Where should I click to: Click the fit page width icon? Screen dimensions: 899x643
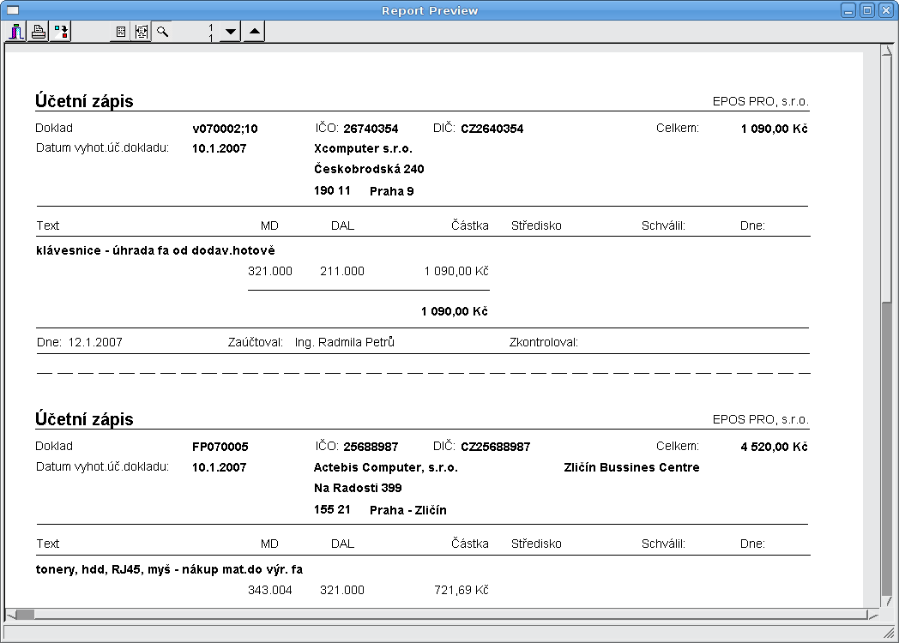coord(142,33)
